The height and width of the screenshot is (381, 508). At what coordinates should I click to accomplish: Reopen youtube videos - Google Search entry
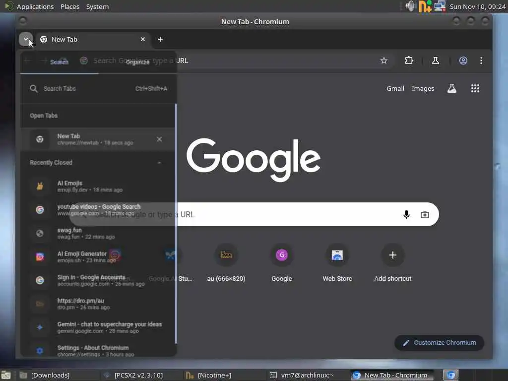pyautogui.click(x=99, y=210)
